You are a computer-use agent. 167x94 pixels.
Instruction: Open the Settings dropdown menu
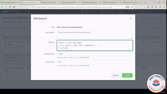(121, 11)
